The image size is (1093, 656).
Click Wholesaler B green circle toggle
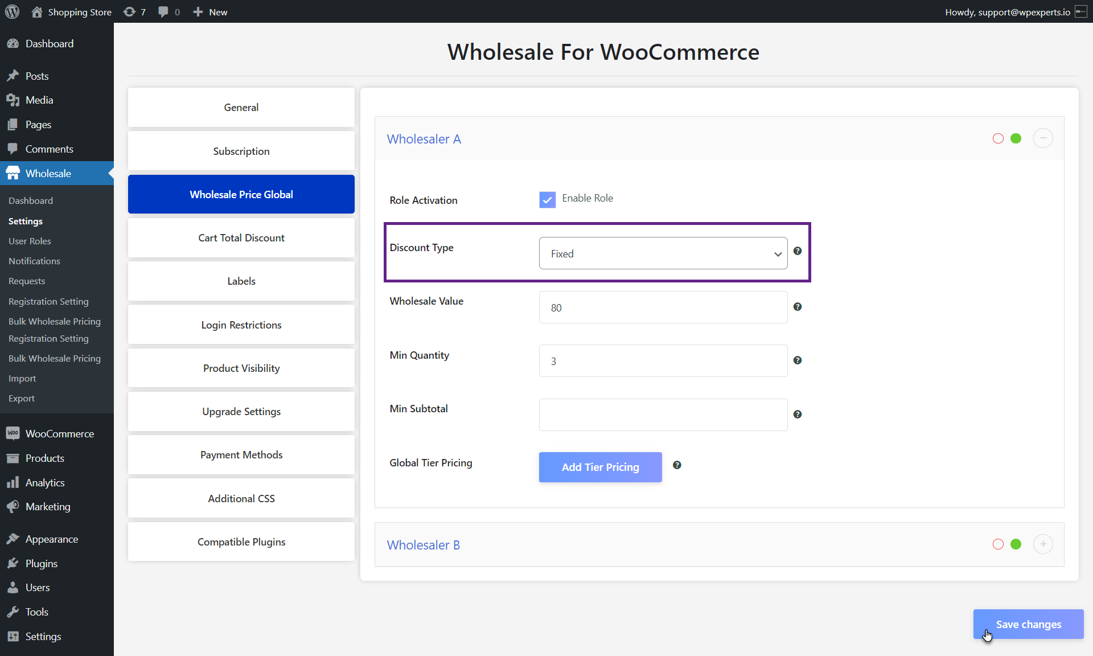[x=1016, y=544]
